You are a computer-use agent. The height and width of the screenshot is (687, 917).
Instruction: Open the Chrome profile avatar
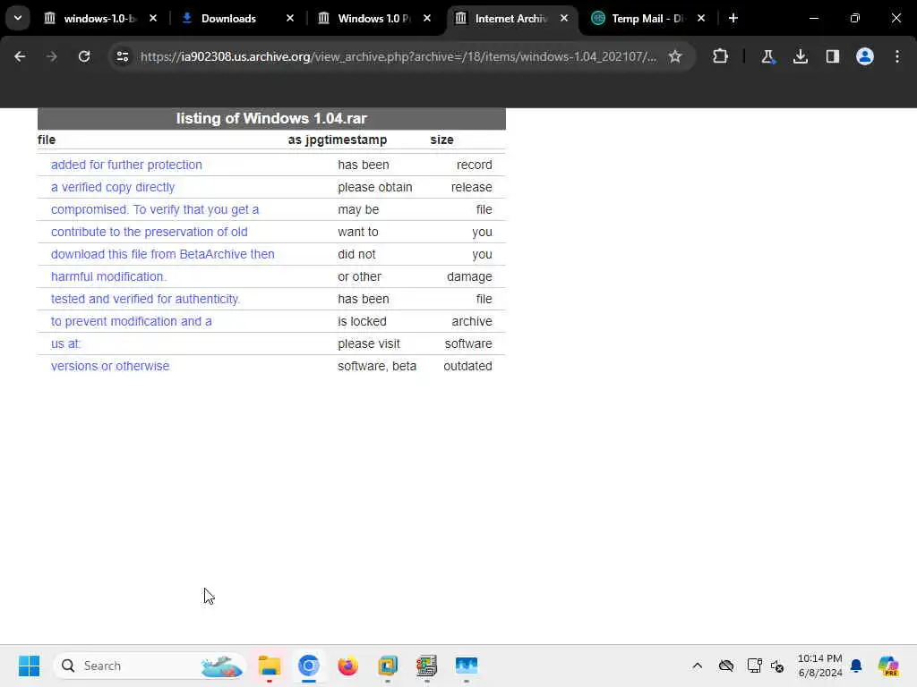[x=865, y=56]
